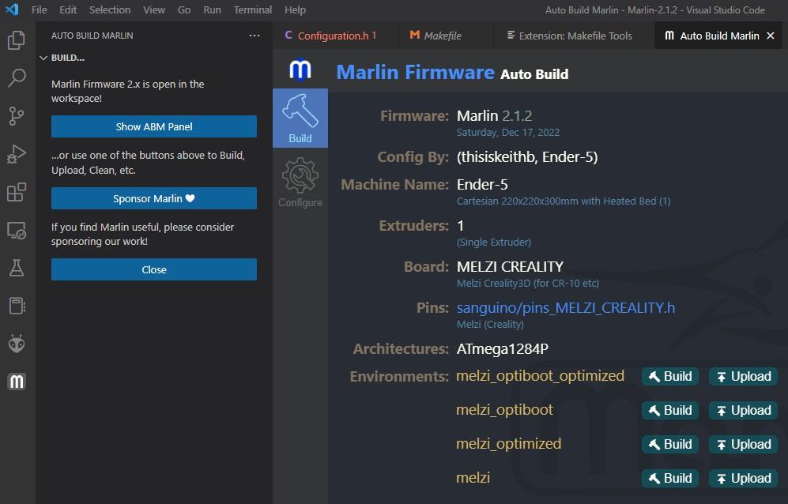Viewport: 788px width, 504px height.
Task: Open the sanguino/pins_MELZI_CREALITY.h link
Action: [x=566, y=307]
